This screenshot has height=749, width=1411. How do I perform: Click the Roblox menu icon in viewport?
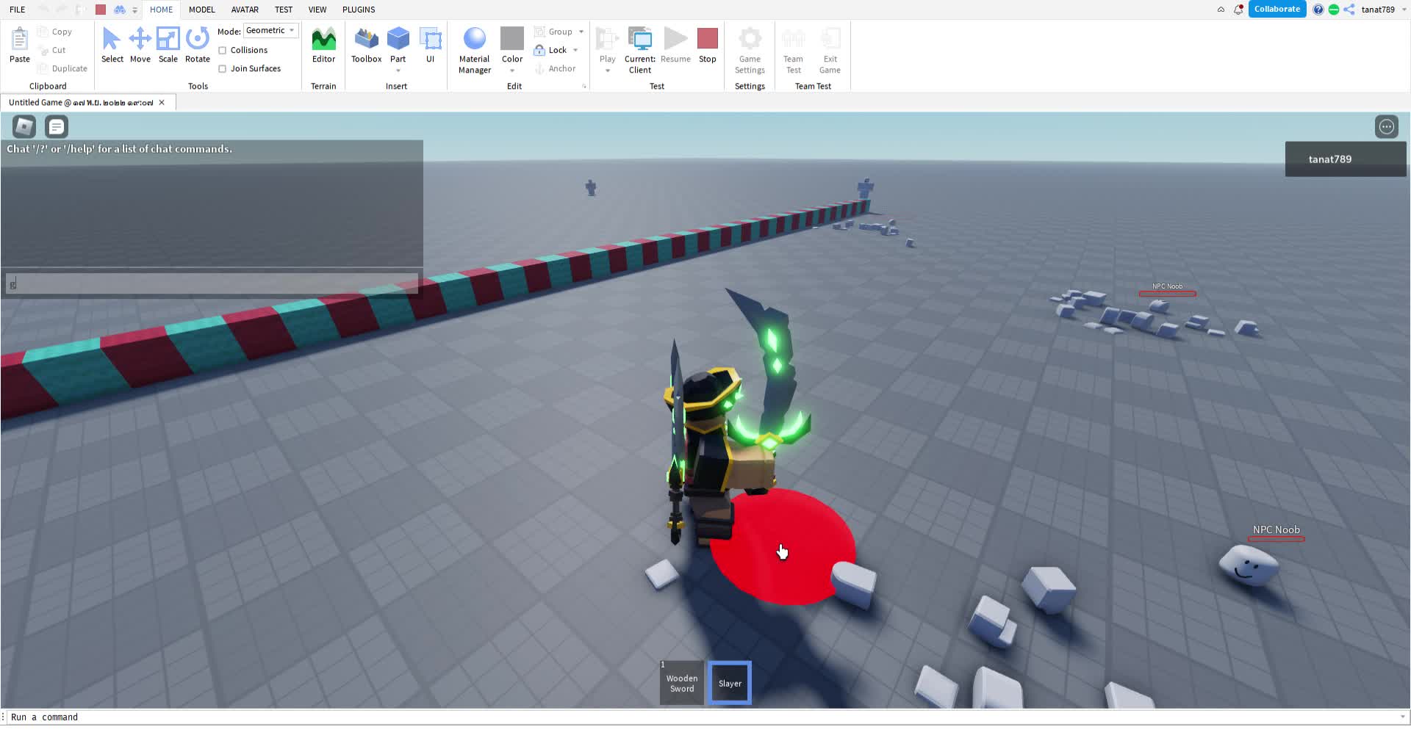tap(24, 127)
